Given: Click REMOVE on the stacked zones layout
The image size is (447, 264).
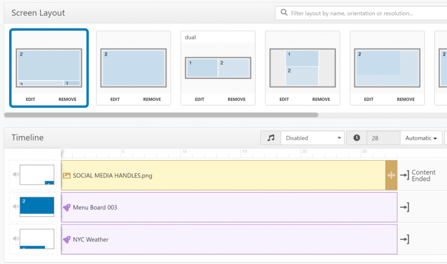Looking at the screenshot, I should (x=321, y=99).
